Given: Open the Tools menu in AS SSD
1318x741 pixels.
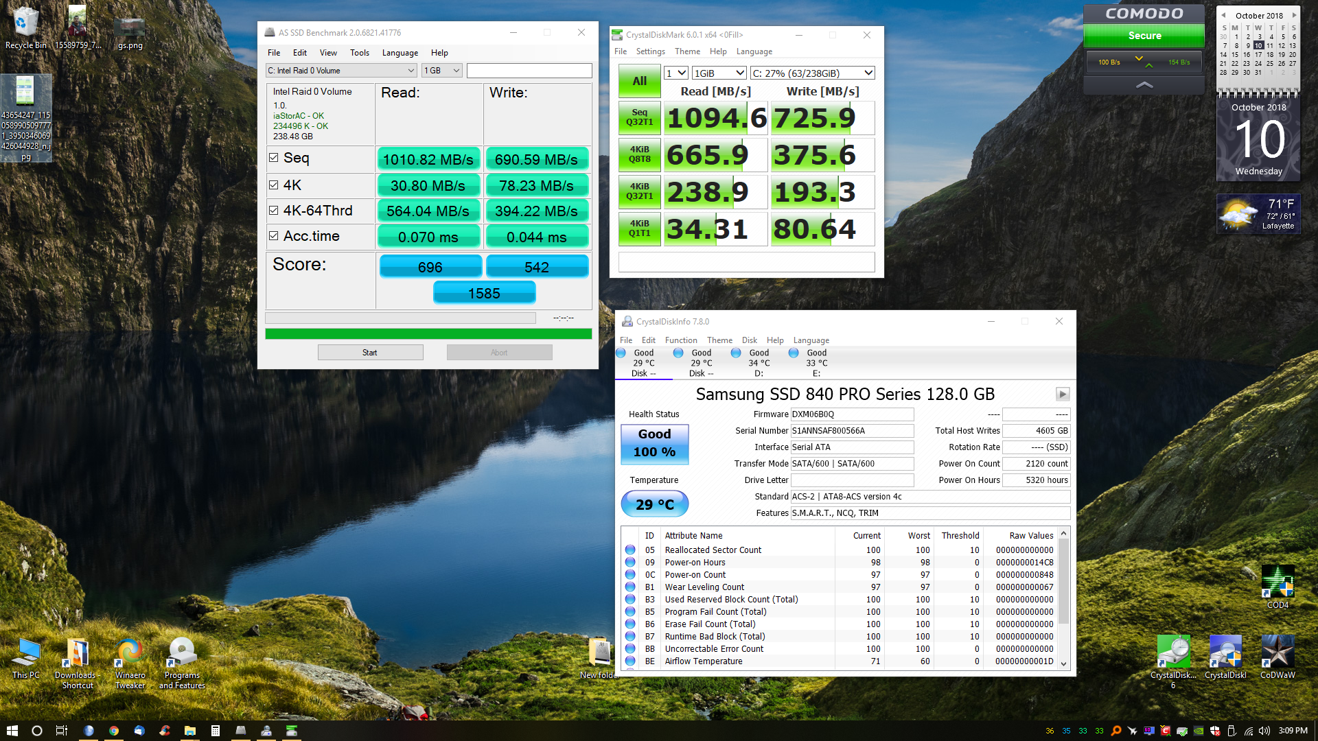Looking at the screenshot, I should (359, 53).
